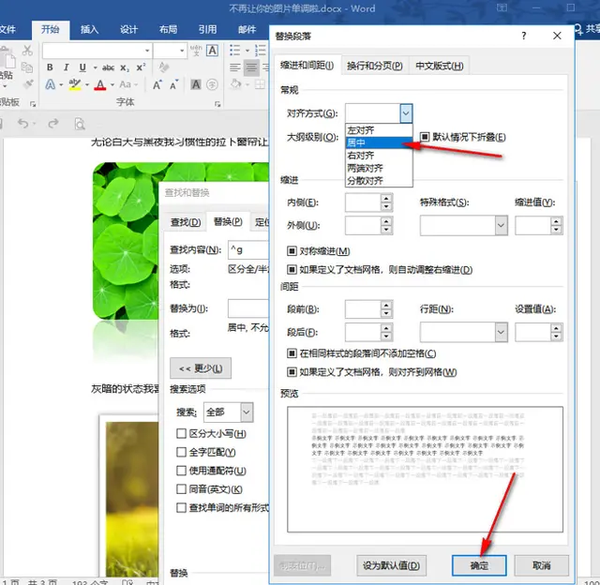Enable 同音(英文) checkbox
The width and height of the screenshot is (600, 585).
(181, 489)
